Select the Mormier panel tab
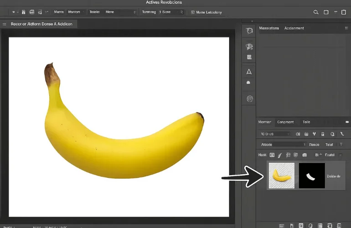The height and width of the screenshot is (228, 351). (x=264, y=122)
